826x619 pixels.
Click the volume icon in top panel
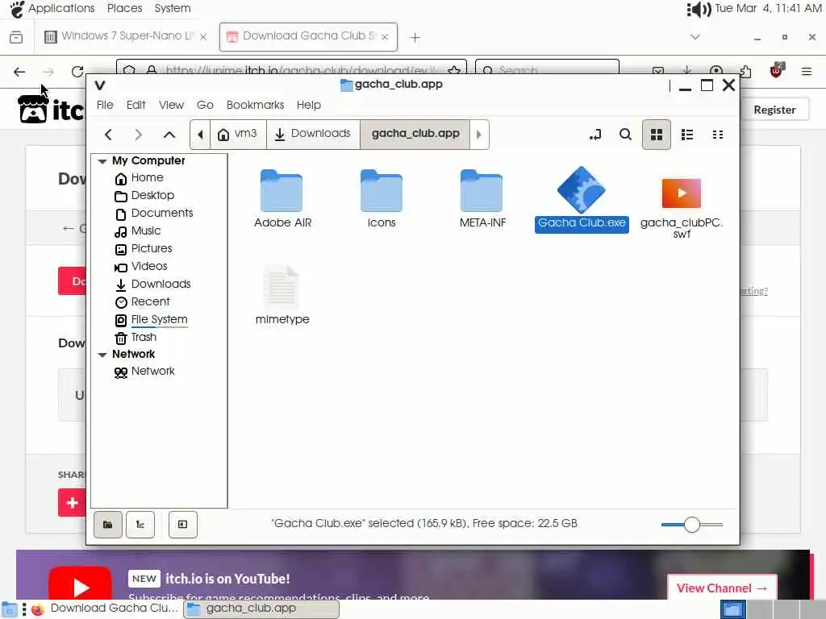pyautogui.click(x=699, y=9)
